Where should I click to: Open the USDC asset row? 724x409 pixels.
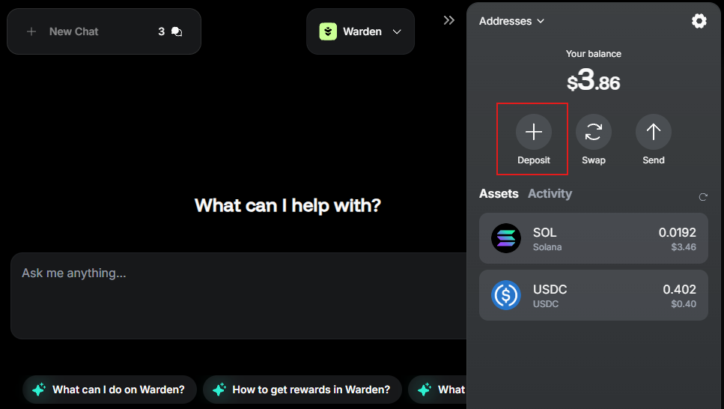[593, 295]
